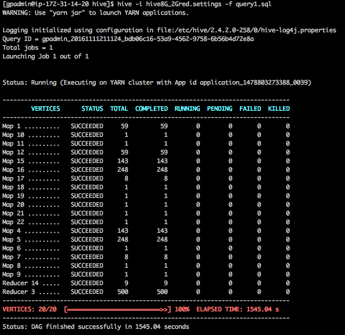The height and width of the screenshot is (335, 345).
Task: Click killed value 0 in Map 1 row
Action: [x=288, y=126]
